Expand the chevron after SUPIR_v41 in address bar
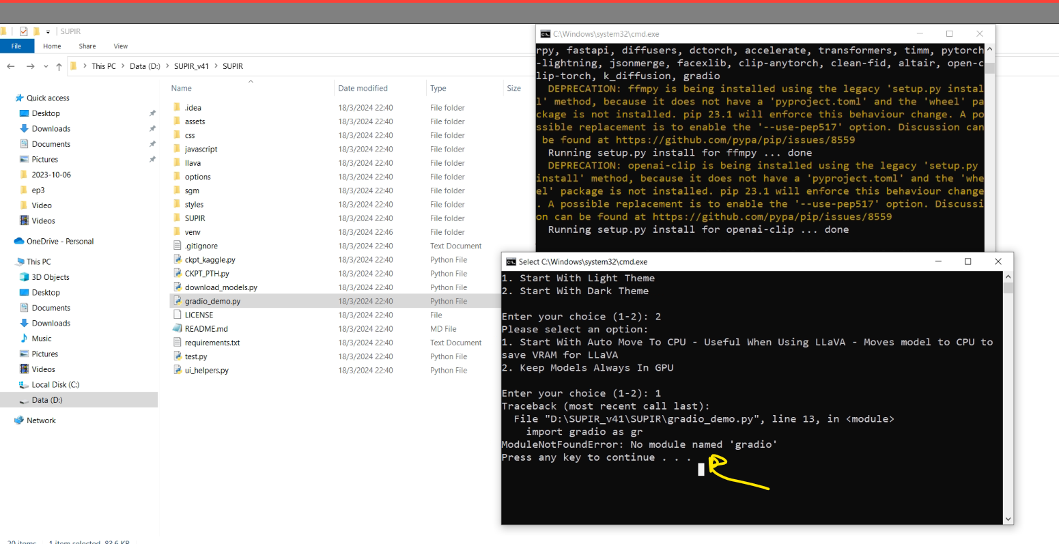Screen dimensions: 1059x544 [x=215, y=66]
